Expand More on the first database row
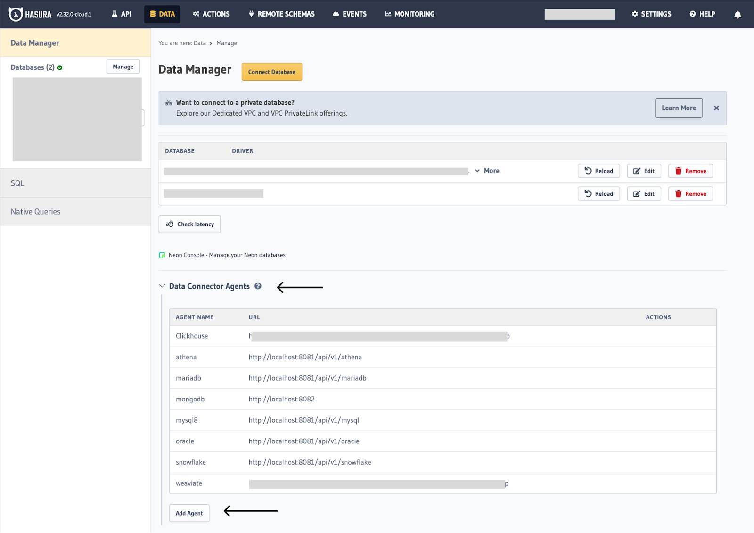The width and height of the screenshot is (754, 533). point(487,171)
